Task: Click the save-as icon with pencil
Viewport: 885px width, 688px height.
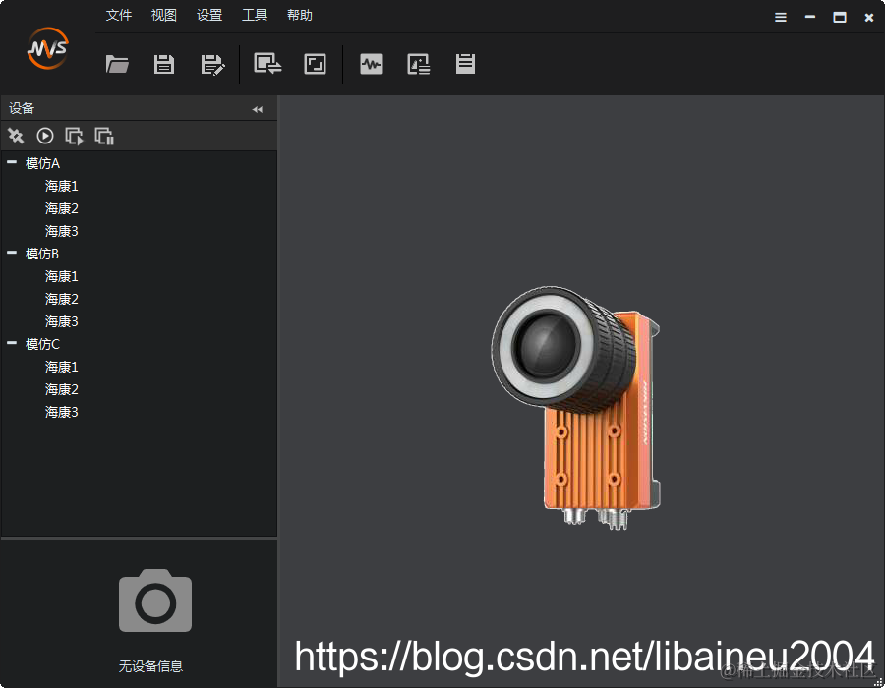Action: (212, 64)
